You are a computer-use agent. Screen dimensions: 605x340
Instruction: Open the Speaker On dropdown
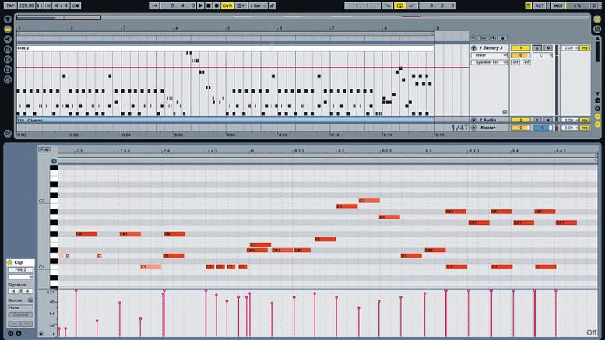[x=489, y=62]
